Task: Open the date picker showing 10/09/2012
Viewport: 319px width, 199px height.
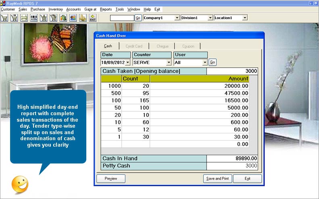Action: coord(128,62)
